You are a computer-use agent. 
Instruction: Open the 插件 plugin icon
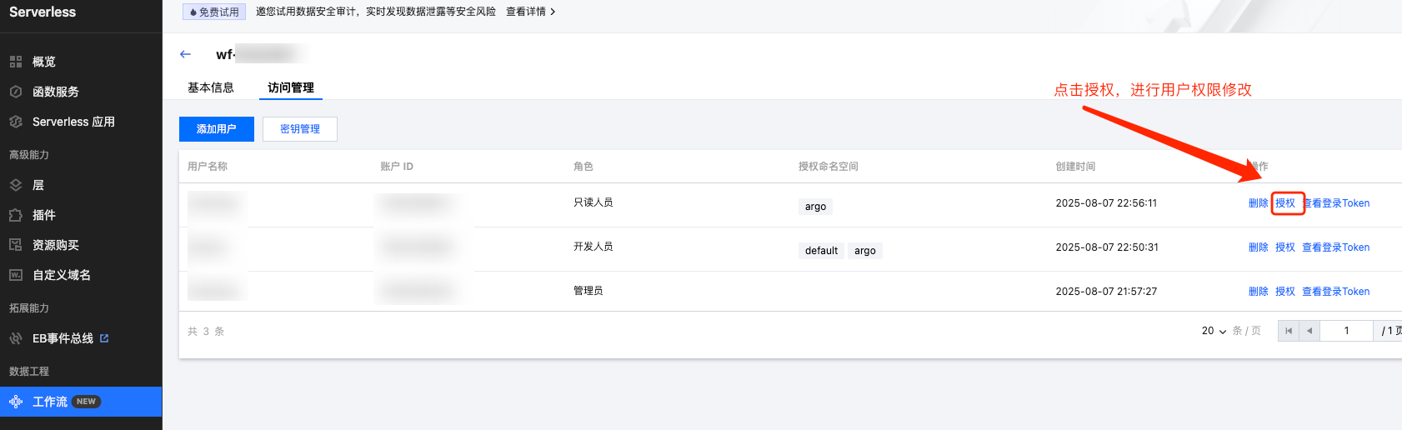click(16, 215)
